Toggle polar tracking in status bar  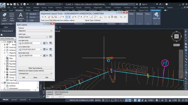click(115, 100)
